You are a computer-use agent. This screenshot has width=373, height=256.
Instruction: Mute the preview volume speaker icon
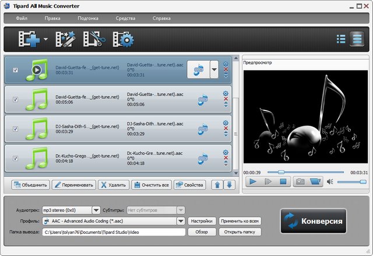click(330, 182)
